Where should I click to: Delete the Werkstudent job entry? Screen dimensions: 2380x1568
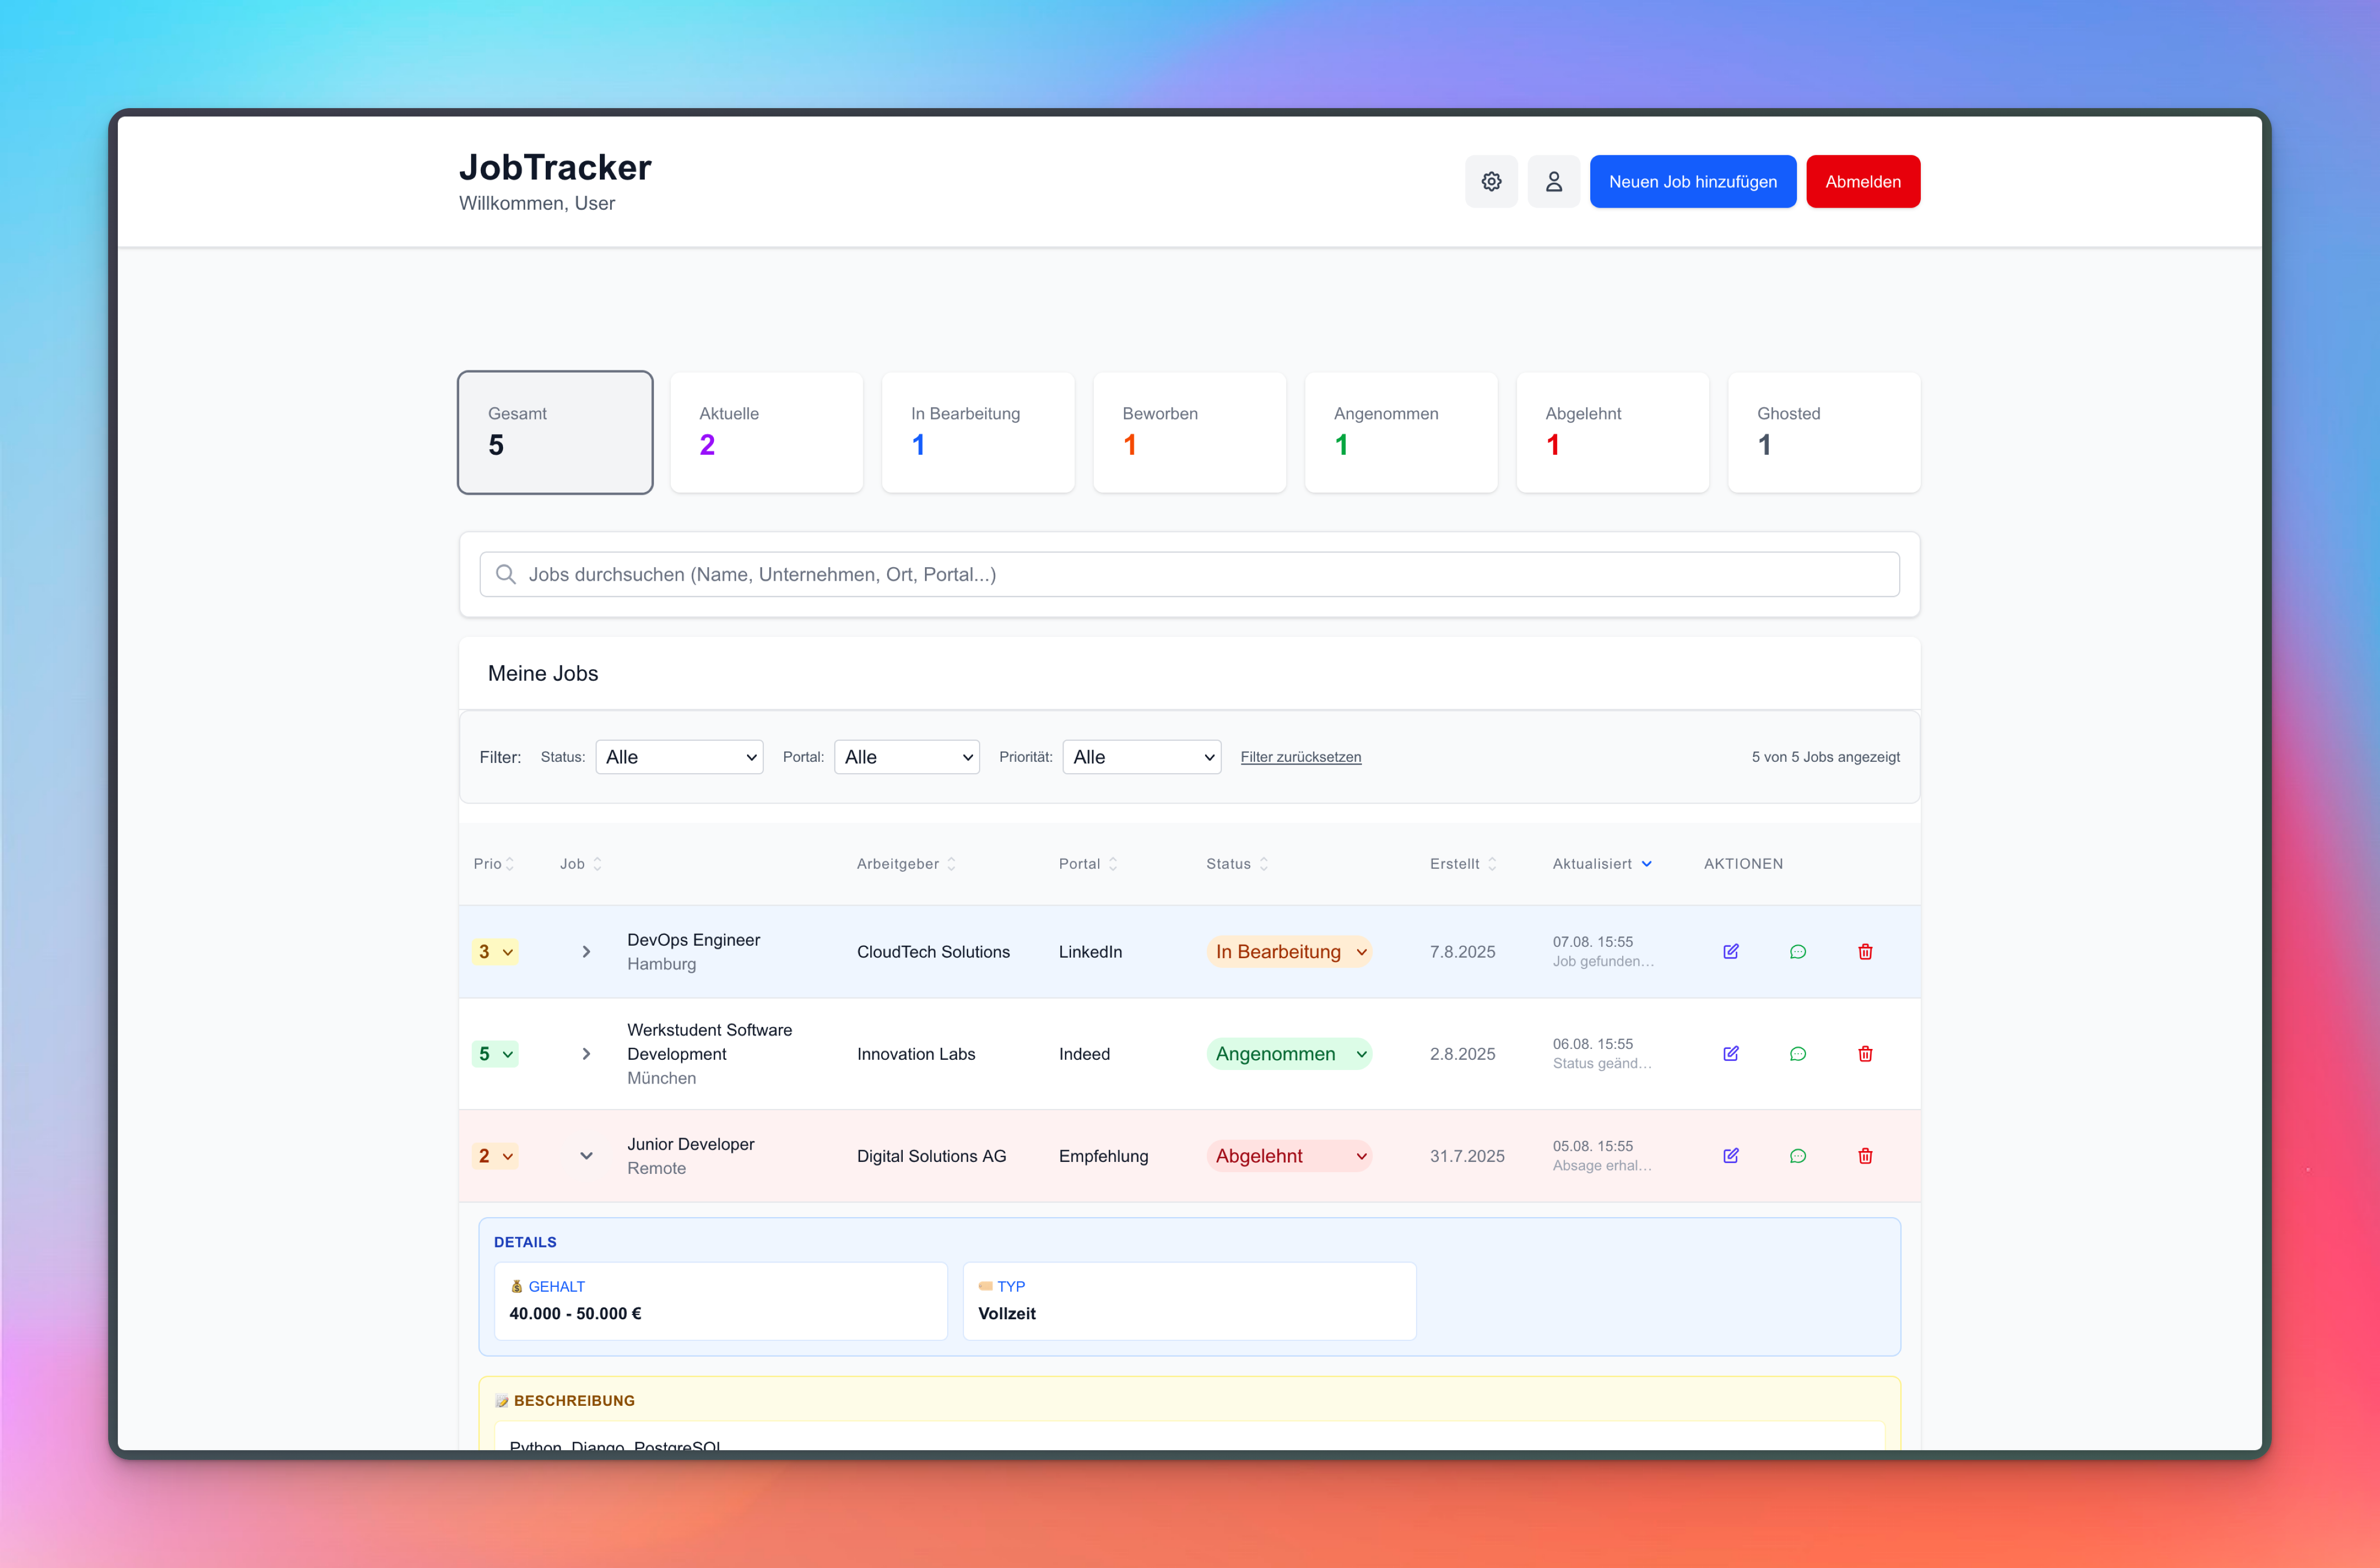(1865, 1053)
